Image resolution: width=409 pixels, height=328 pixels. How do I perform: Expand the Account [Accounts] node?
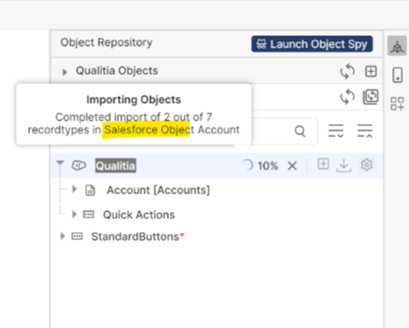[x=75, y=190]
